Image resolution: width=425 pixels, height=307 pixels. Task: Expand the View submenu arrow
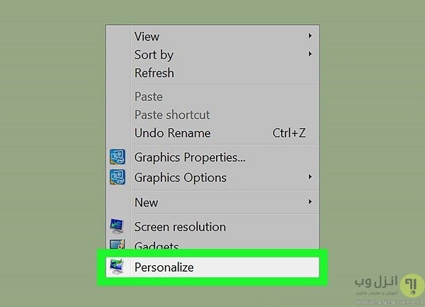point(310,35)
